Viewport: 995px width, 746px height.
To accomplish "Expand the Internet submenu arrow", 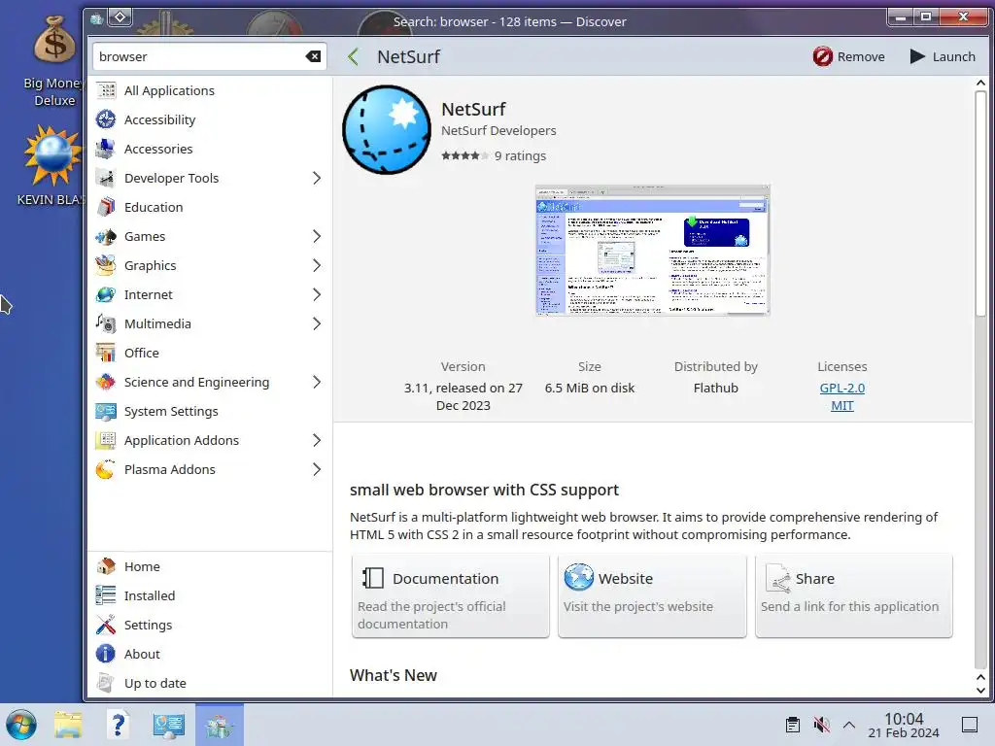I will (x=317, y=295).
